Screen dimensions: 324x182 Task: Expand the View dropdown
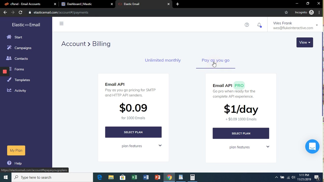click(305, 42)
